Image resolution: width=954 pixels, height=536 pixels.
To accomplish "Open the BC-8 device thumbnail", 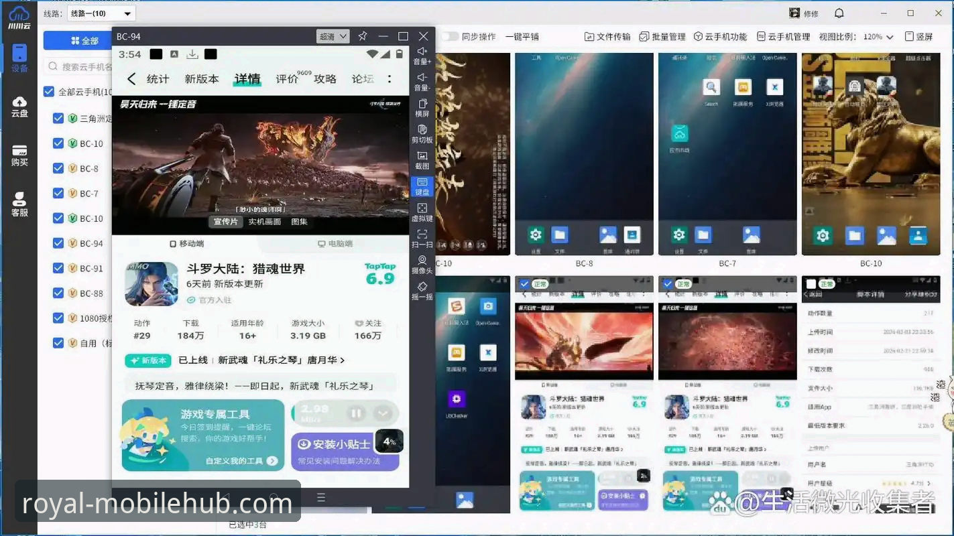I will (584, 154).
